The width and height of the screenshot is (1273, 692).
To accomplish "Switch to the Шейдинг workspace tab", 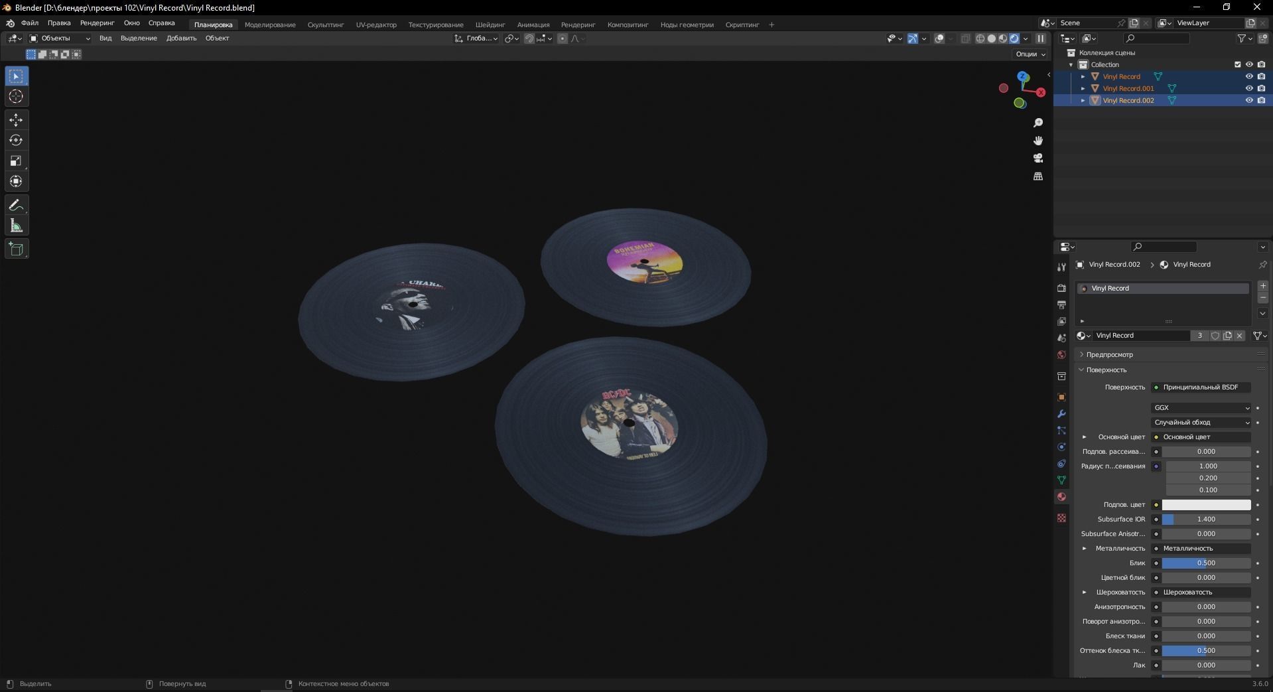I will point(490,25).
